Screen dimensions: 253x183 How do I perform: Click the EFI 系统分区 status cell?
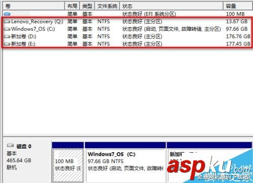(x=149, y=14)
